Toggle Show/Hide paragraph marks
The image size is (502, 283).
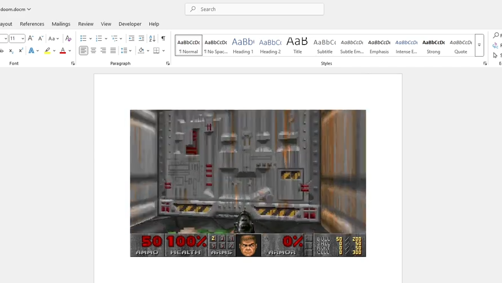163,38
